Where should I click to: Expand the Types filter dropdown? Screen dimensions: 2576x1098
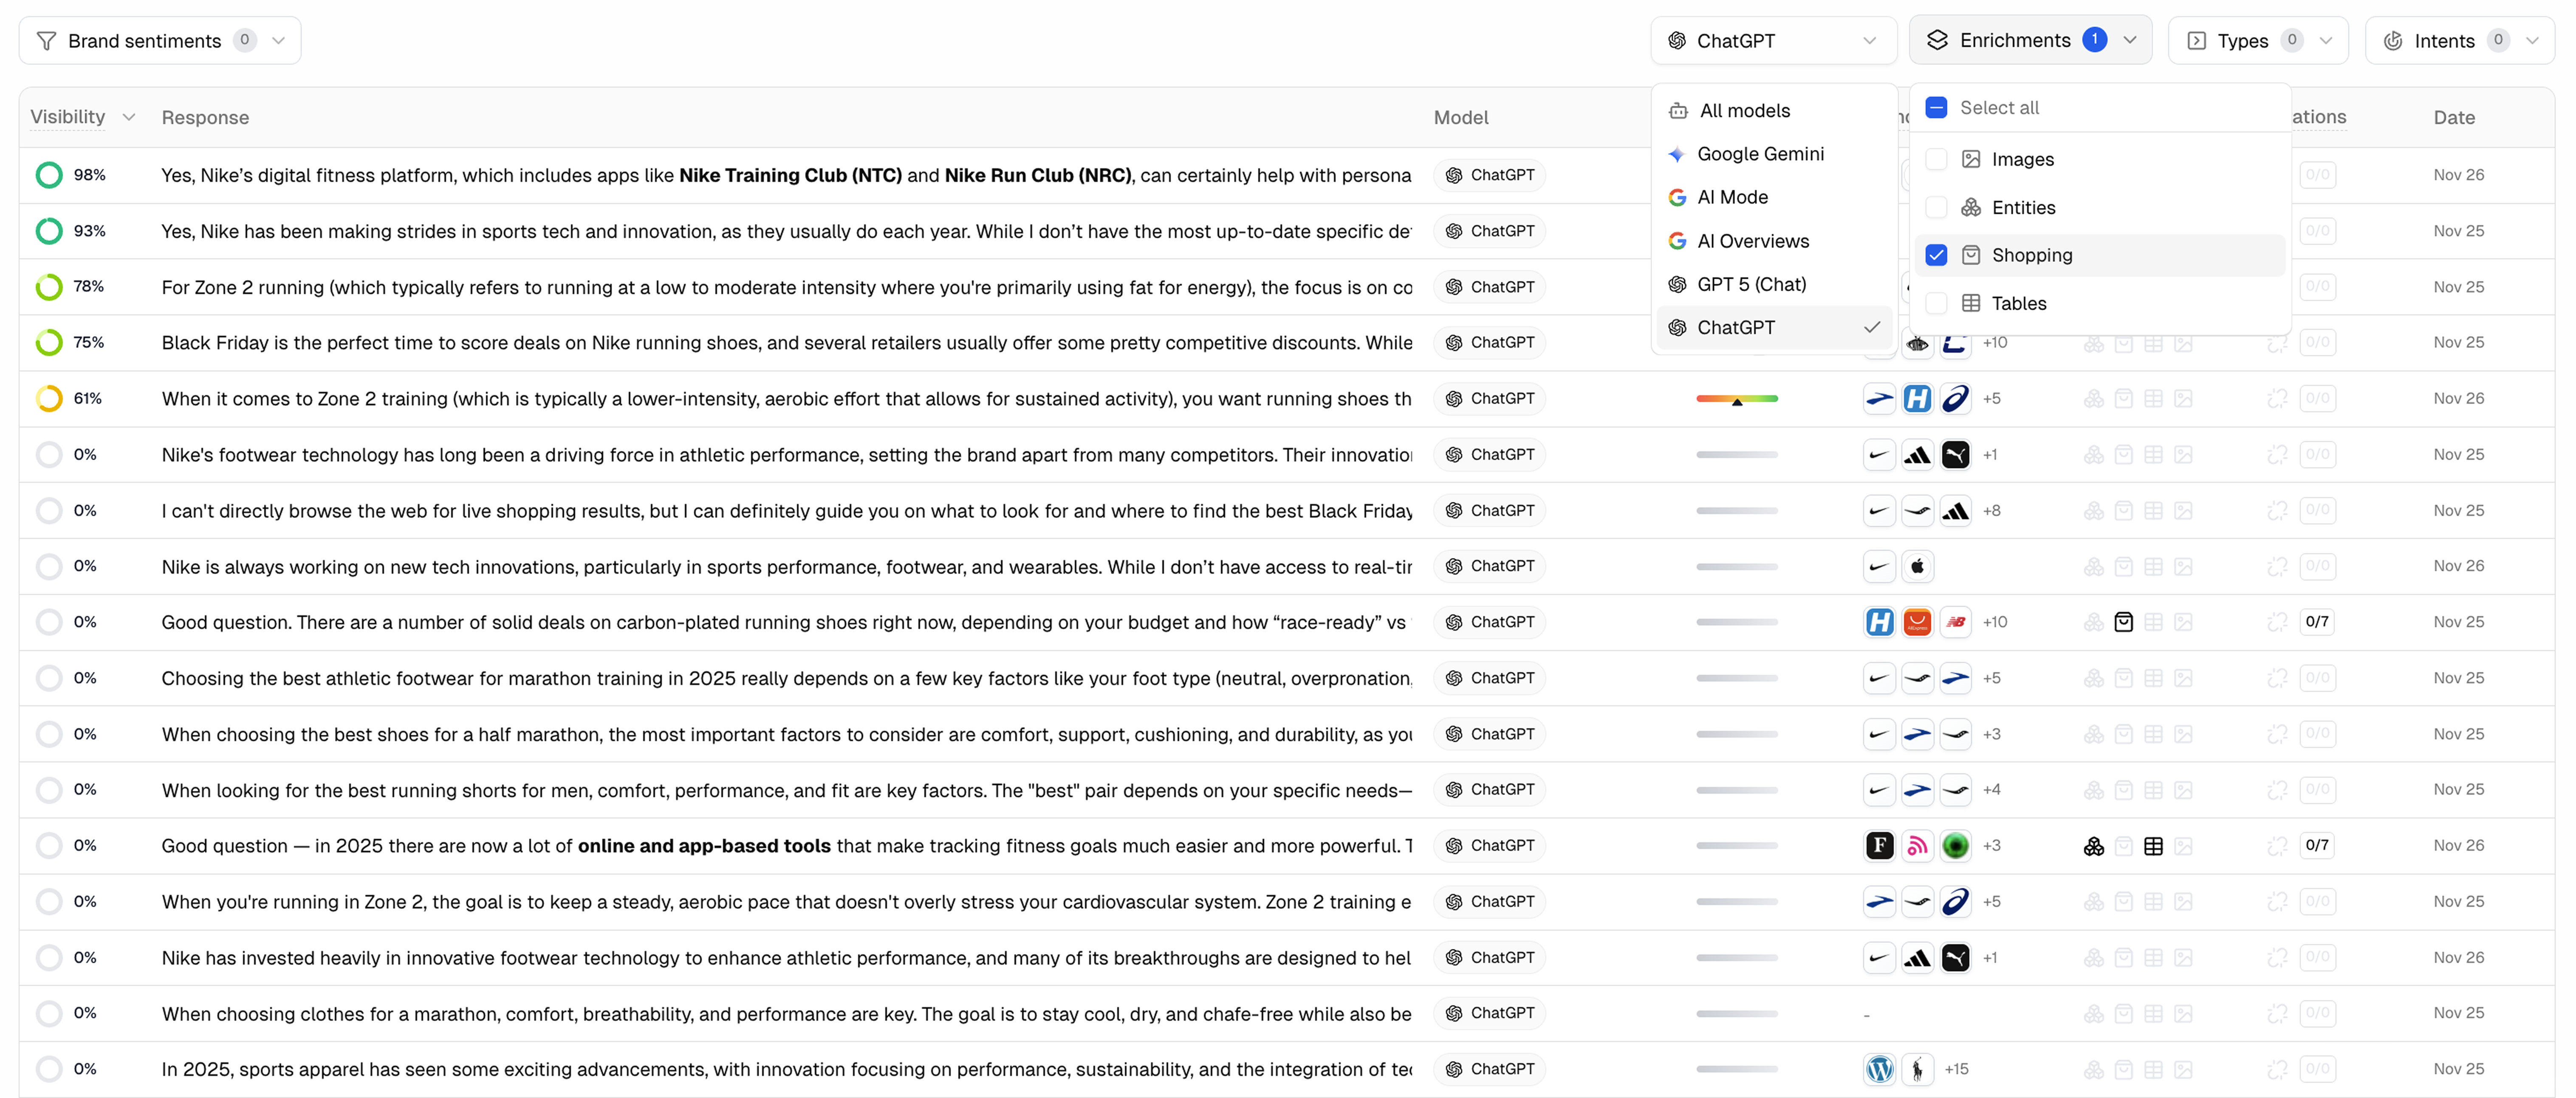coord(2257,40)
